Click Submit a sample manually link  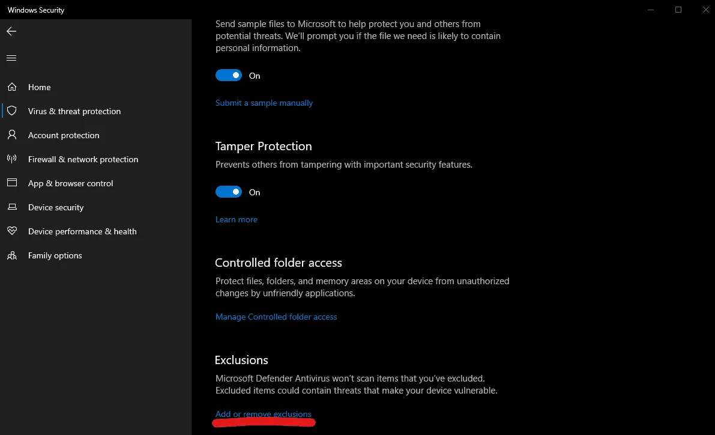(264, 103)
